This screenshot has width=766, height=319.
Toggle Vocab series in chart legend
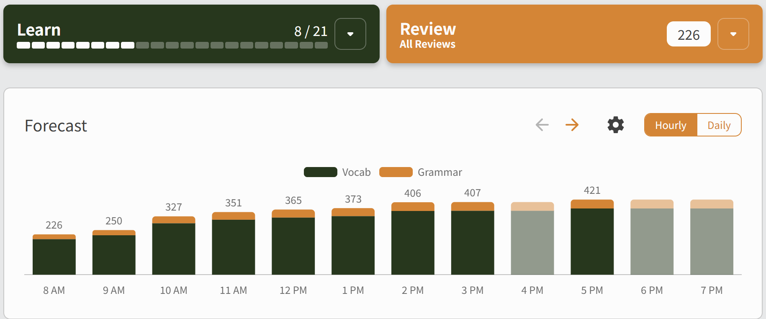337,172
